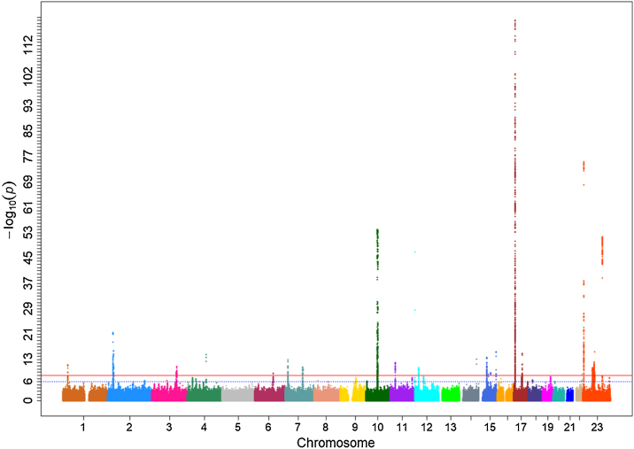
Task: Click the x-axis label "2"
Action: pos(129,427)
